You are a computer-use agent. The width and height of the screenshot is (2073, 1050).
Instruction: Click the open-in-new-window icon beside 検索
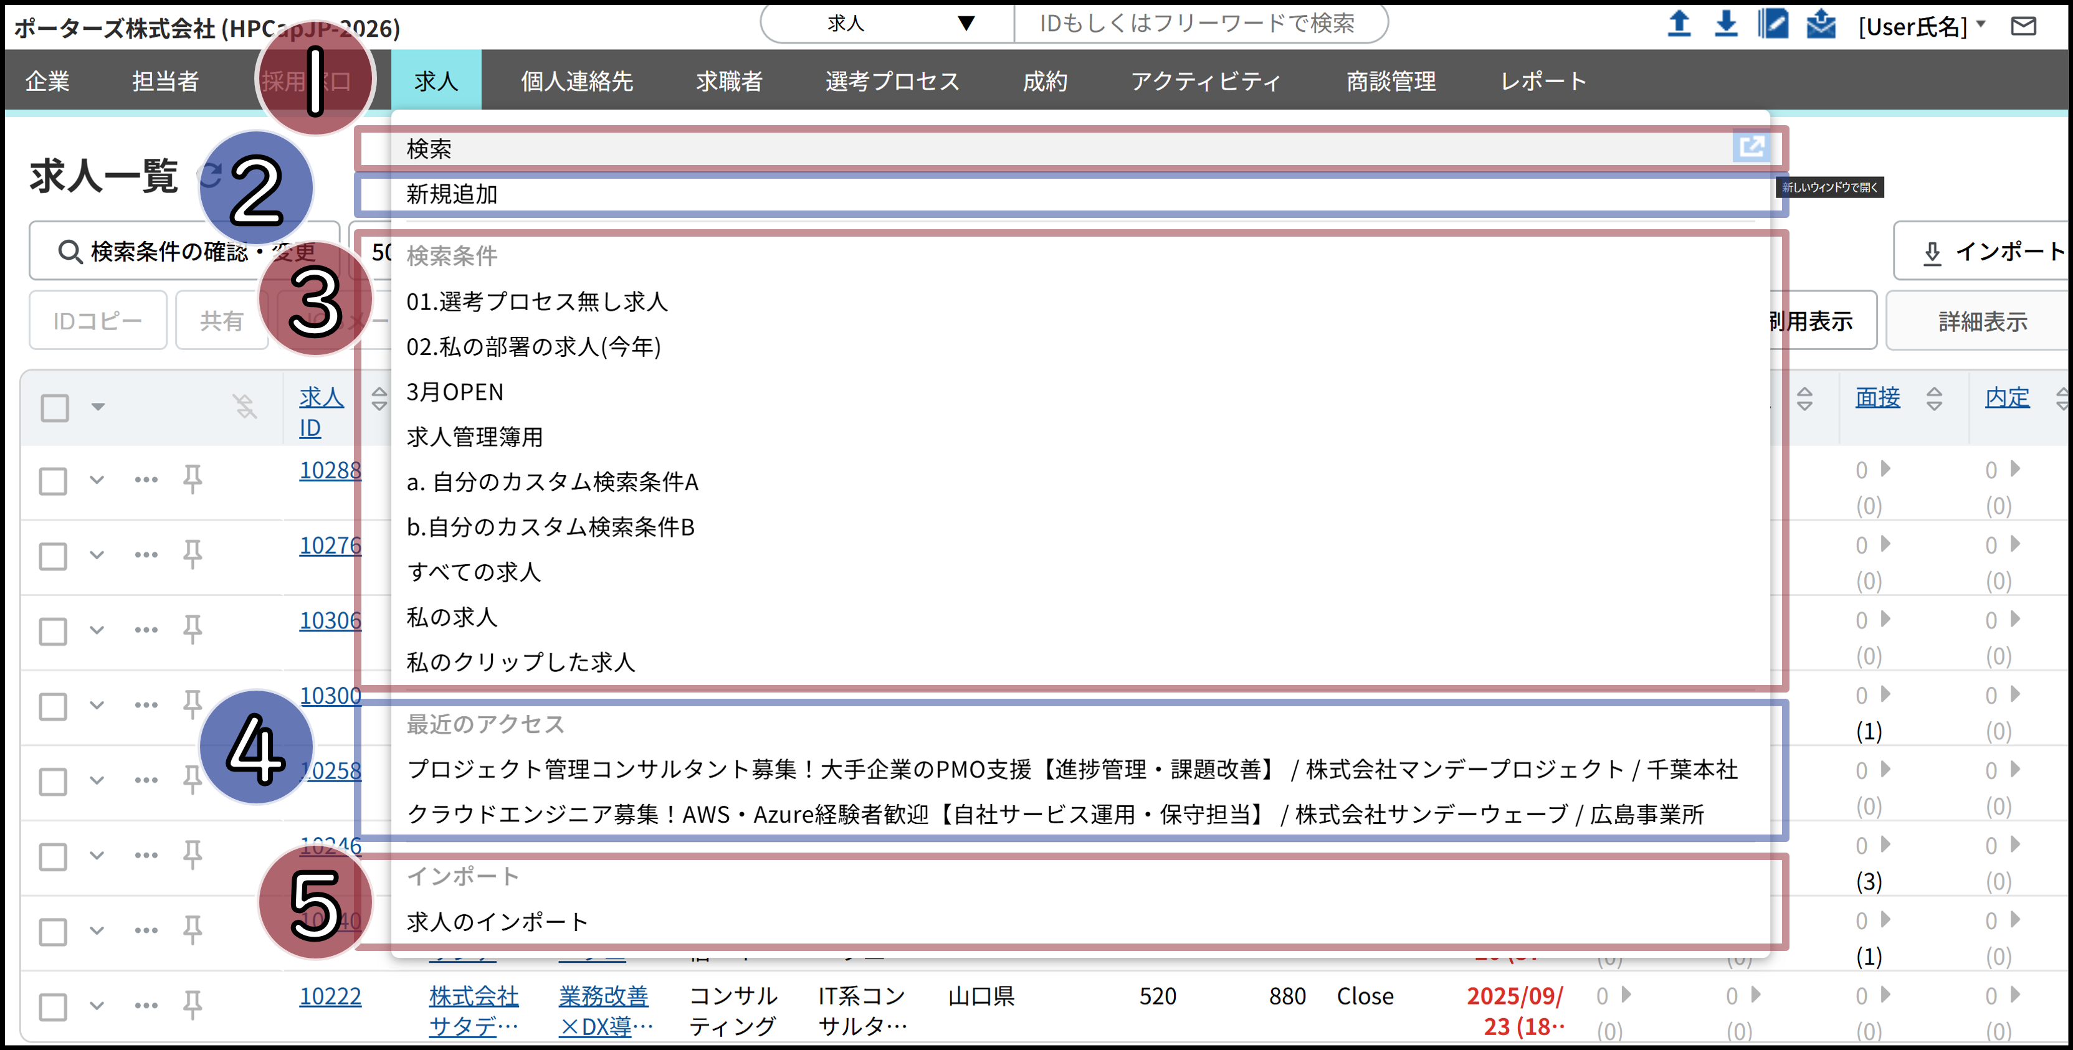coord(1753,147)
